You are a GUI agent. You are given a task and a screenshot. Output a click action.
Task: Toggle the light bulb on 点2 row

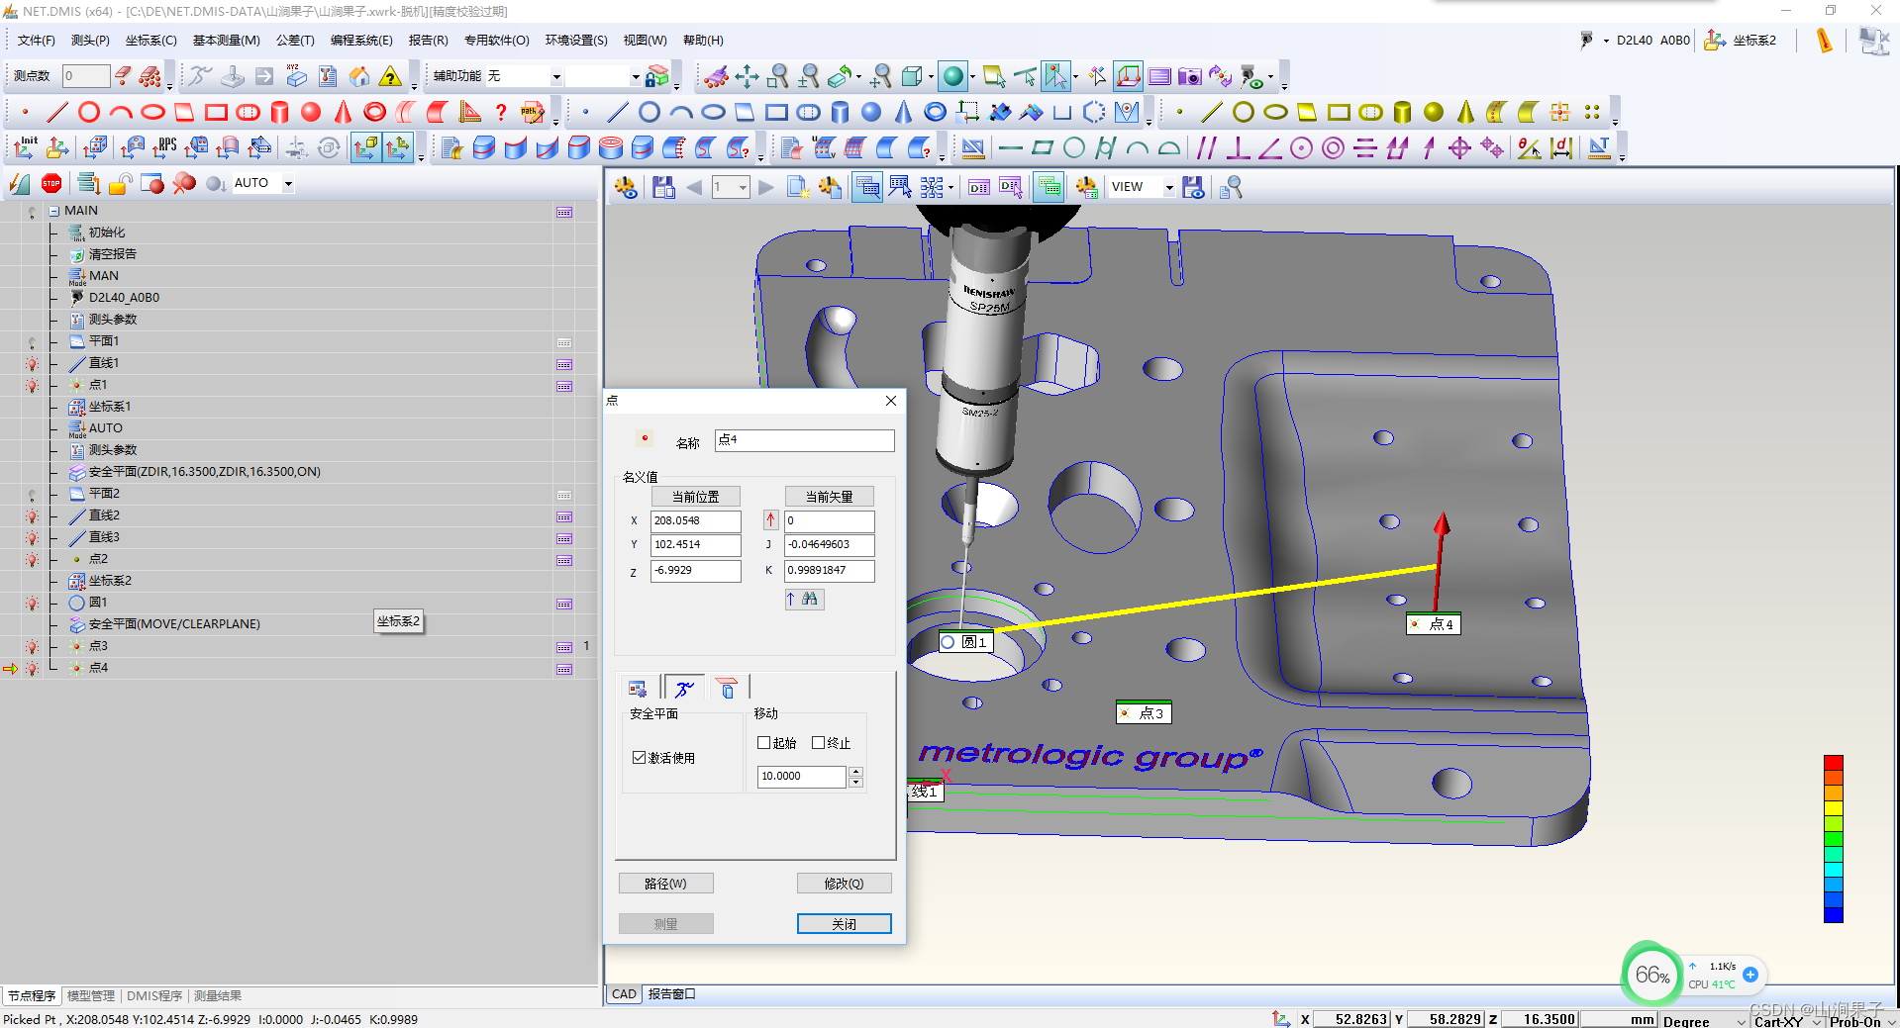[32, 559]
